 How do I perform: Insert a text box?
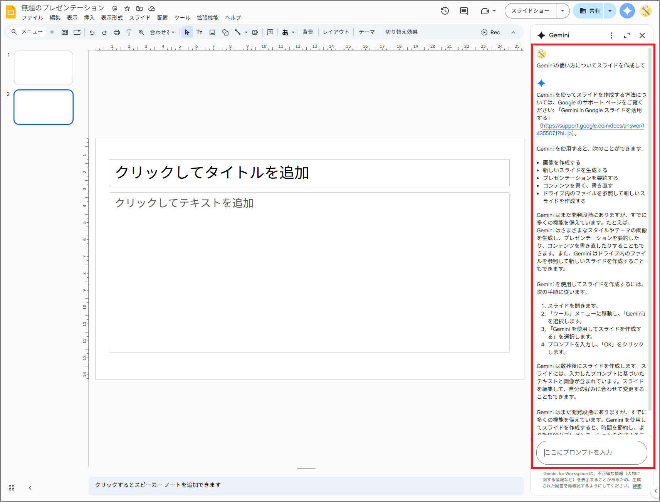click(199, 32)
